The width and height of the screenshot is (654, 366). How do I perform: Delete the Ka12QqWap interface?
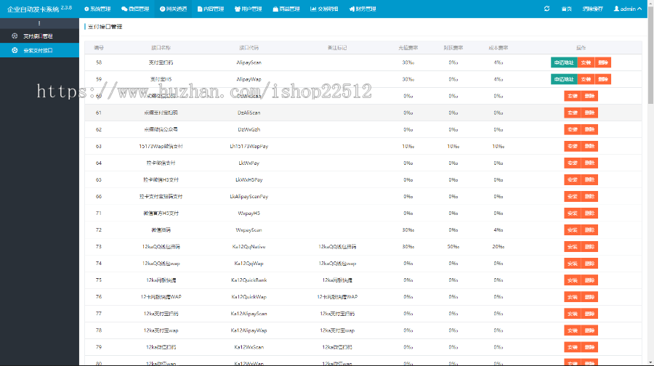click(589, 264)
